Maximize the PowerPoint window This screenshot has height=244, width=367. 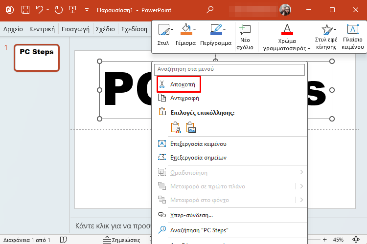click(332, 10)
